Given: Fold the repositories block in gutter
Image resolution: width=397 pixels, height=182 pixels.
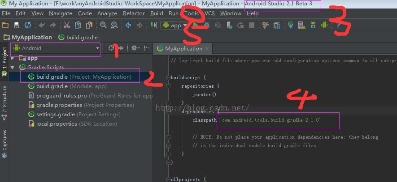Looking at the screenshot, I should [168, 86].
